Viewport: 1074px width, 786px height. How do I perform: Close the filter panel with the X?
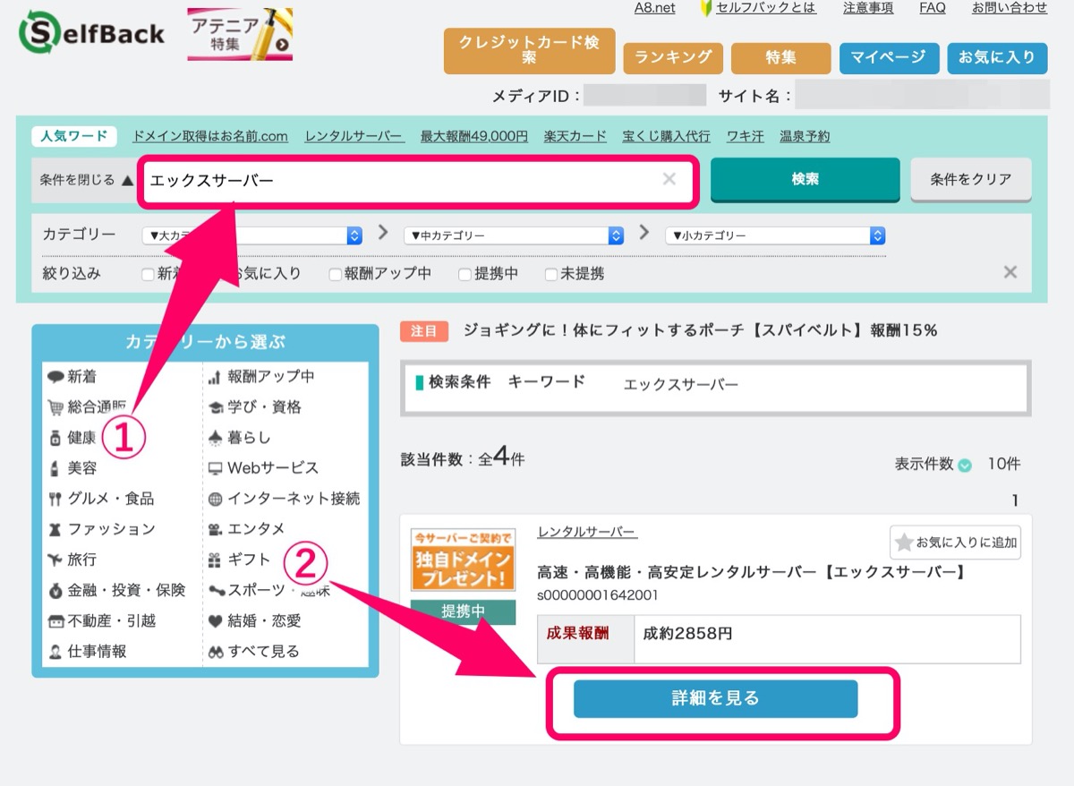[1010, 272]
